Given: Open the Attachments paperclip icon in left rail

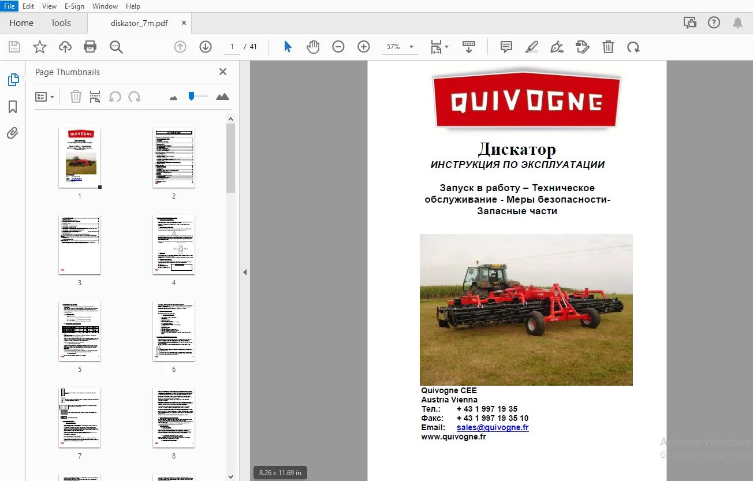Looking at the screenshot, I should tap(13, 133).
